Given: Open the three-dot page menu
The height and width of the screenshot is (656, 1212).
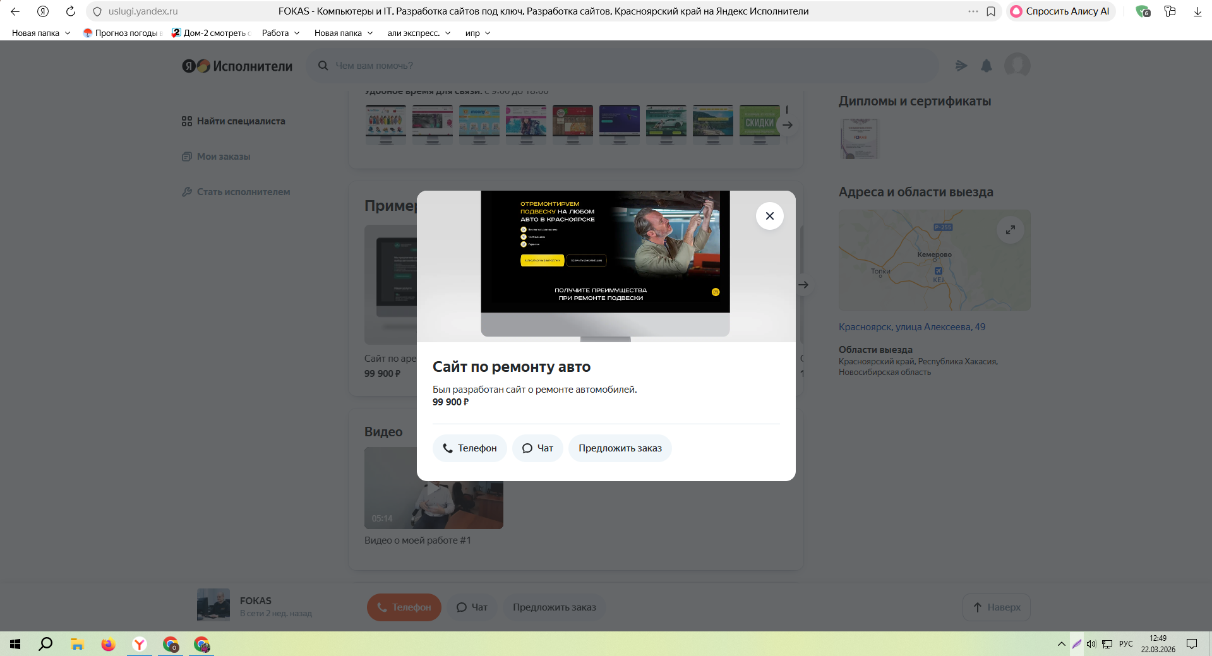Looking at the screenshot, I should click(973, 11).
